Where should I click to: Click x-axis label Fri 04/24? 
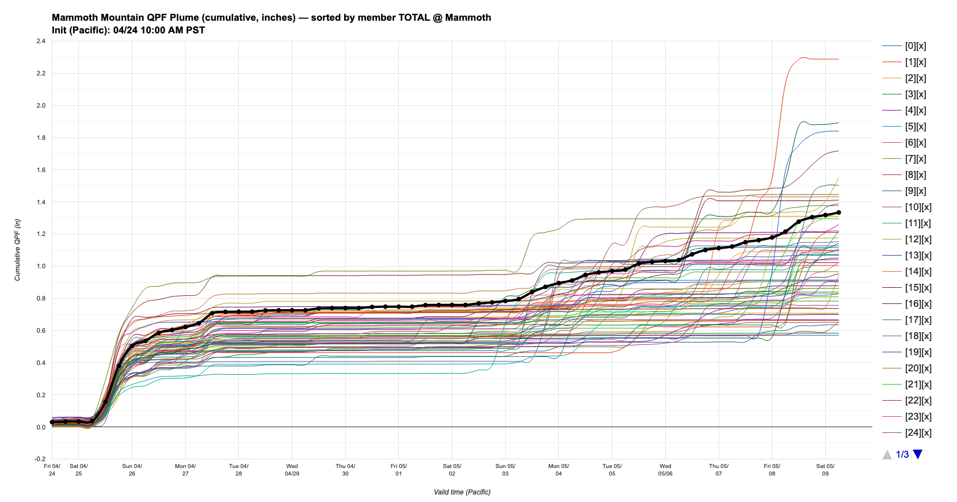click(x=52, y=470)
